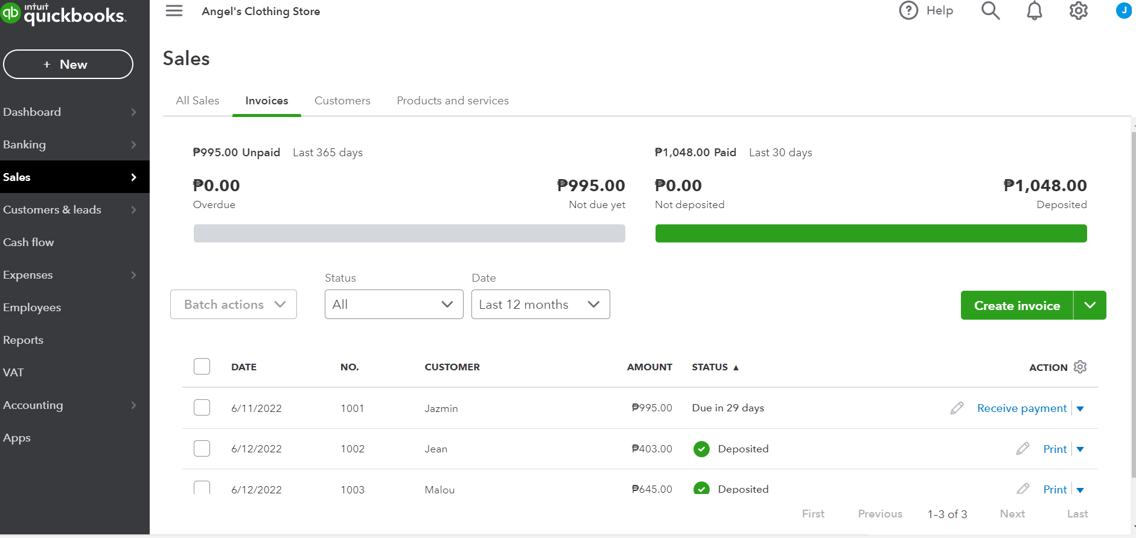Click the ₱1,048.00 Deposited amount

pos(1045,186)
